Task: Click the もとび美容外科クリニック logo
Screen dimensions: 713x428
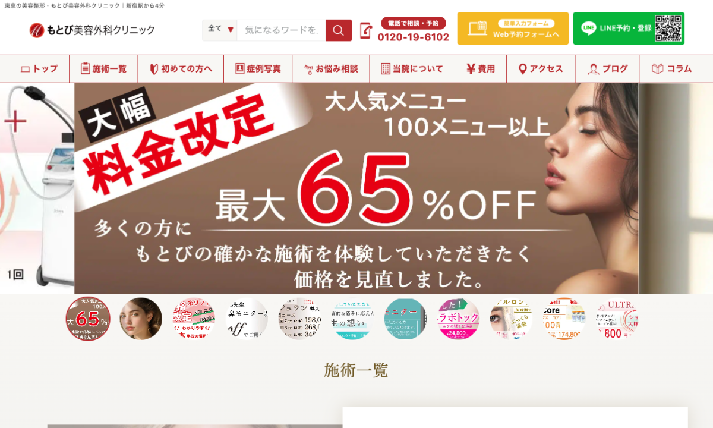Action: (x=92, y=30)
